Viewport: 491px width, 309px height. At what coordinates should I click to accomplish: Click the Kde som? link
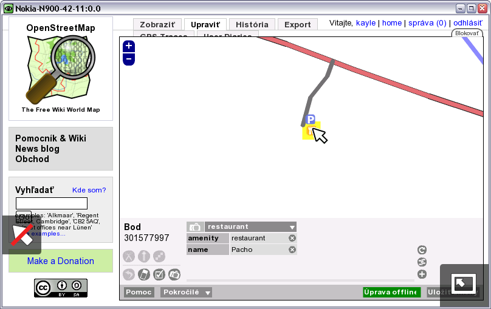pos(89,190)
